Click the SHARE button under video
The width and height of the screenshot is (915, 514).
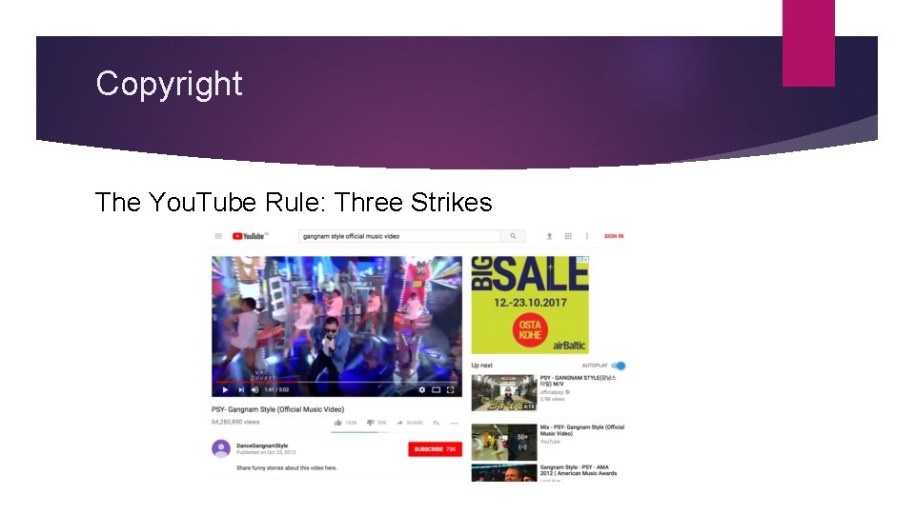tap(410, 423)
